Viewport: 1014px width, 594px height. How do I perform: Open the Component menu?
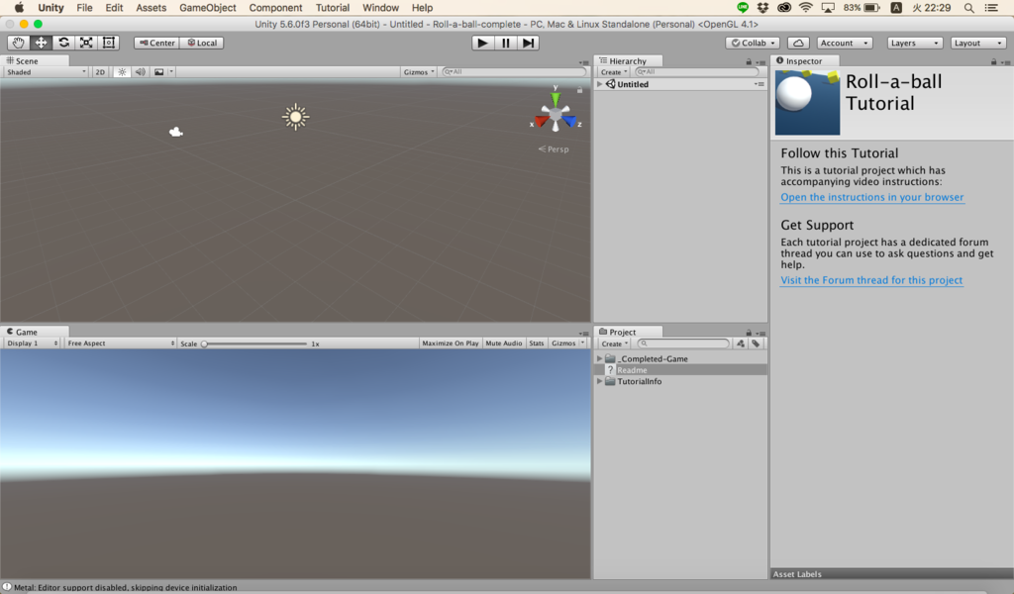pyautogui.click(x=275, y=8)
